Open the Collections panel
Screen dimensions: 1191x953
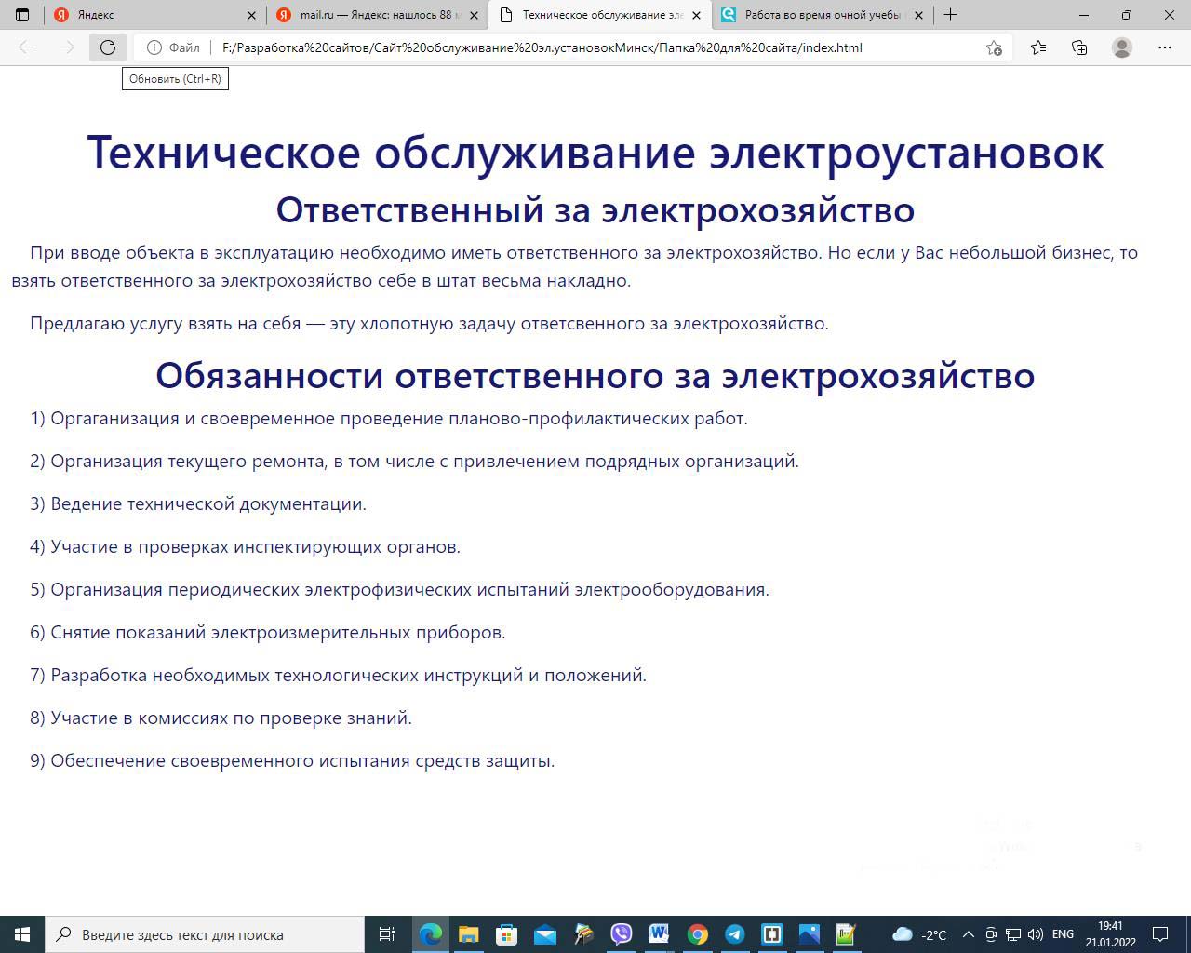coord(1079,47)
